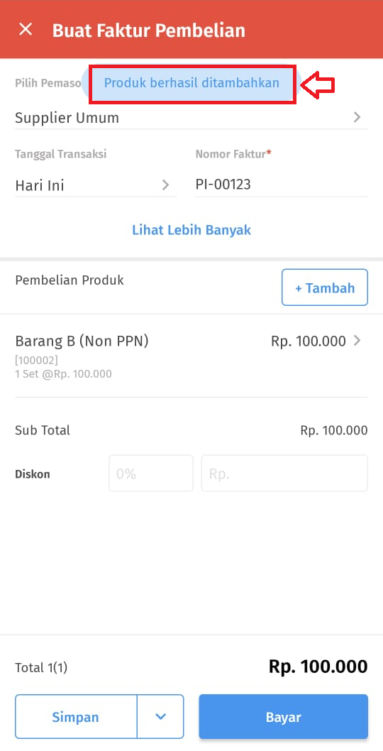Save the invoice with Simpan
Viewport: 383px width, 751px height.
pos(76,716)
